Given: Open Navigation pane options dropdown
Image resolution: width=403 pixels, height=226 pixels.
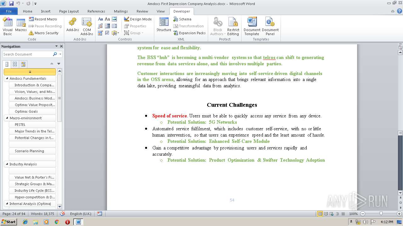Looking at the screenshot, I should coord(56,46).
